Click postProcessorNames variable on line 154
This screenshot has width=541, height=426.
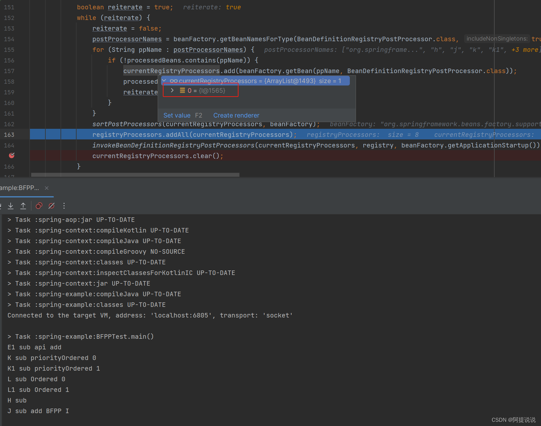(x=127, y=39)
